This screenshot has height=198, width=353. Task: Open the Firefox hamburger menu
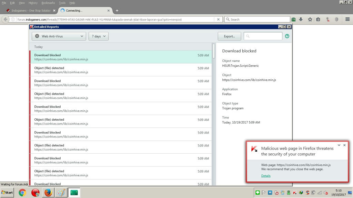tap(347, 20)
